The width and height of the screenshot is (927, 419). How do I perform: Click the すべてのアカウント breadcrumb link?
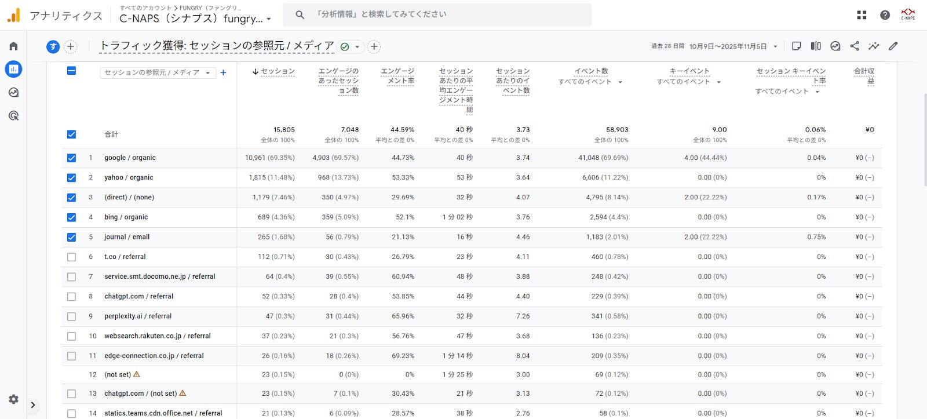[x=145, y=8]
